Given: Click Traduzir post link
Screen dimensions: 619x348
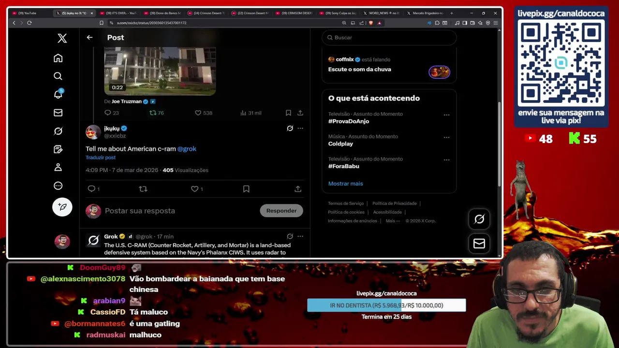Looking at the screenshot, I should point(101,158).
